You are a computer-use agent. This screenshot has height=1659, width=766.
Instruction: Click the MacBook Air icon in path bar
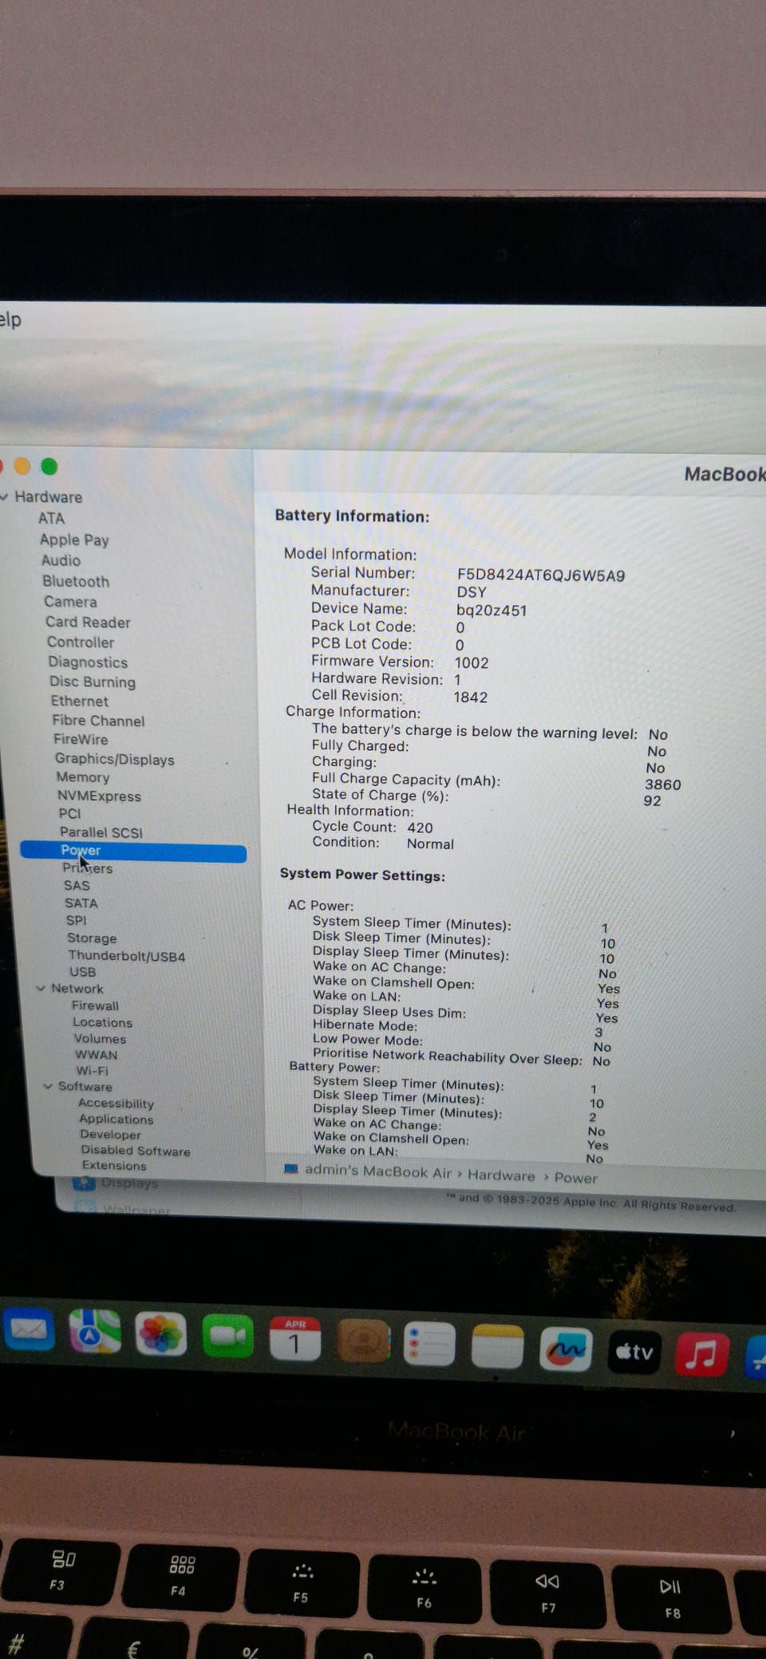291,1169
